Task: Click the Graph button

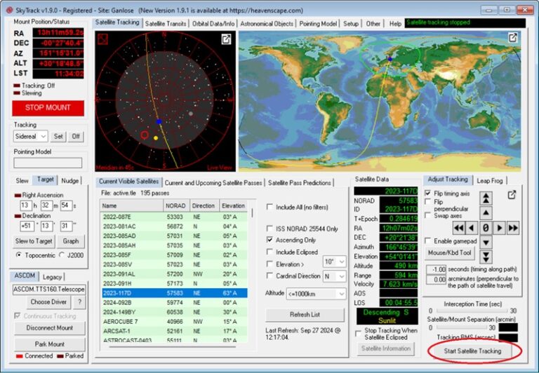Action: [70, 241]
